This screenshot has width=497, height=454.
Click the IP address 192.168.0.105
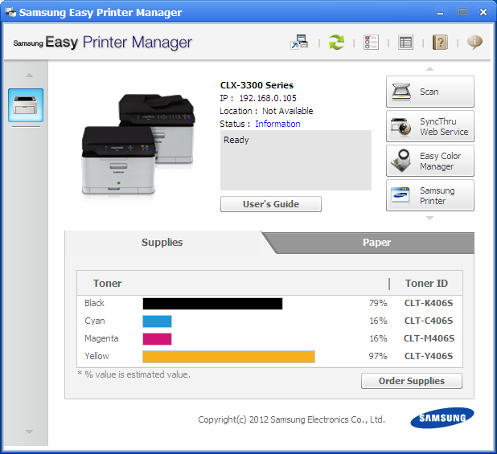click(x=268, y=98)
